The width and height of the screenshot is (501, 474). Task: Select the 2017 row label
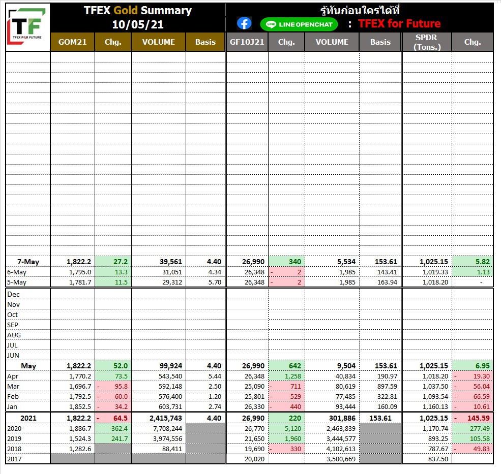[x=14, y=459]
